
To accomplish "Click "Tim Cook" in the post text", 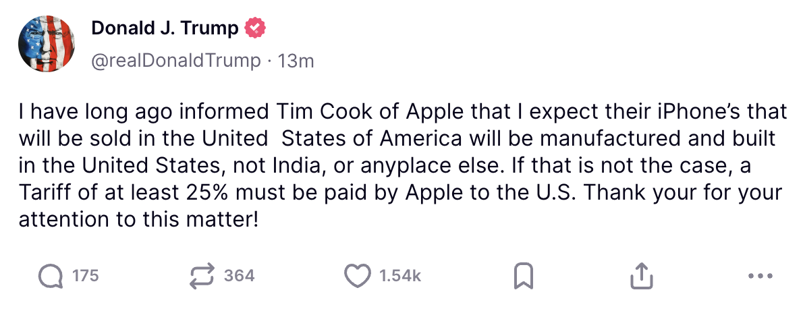I will (312, 111).
